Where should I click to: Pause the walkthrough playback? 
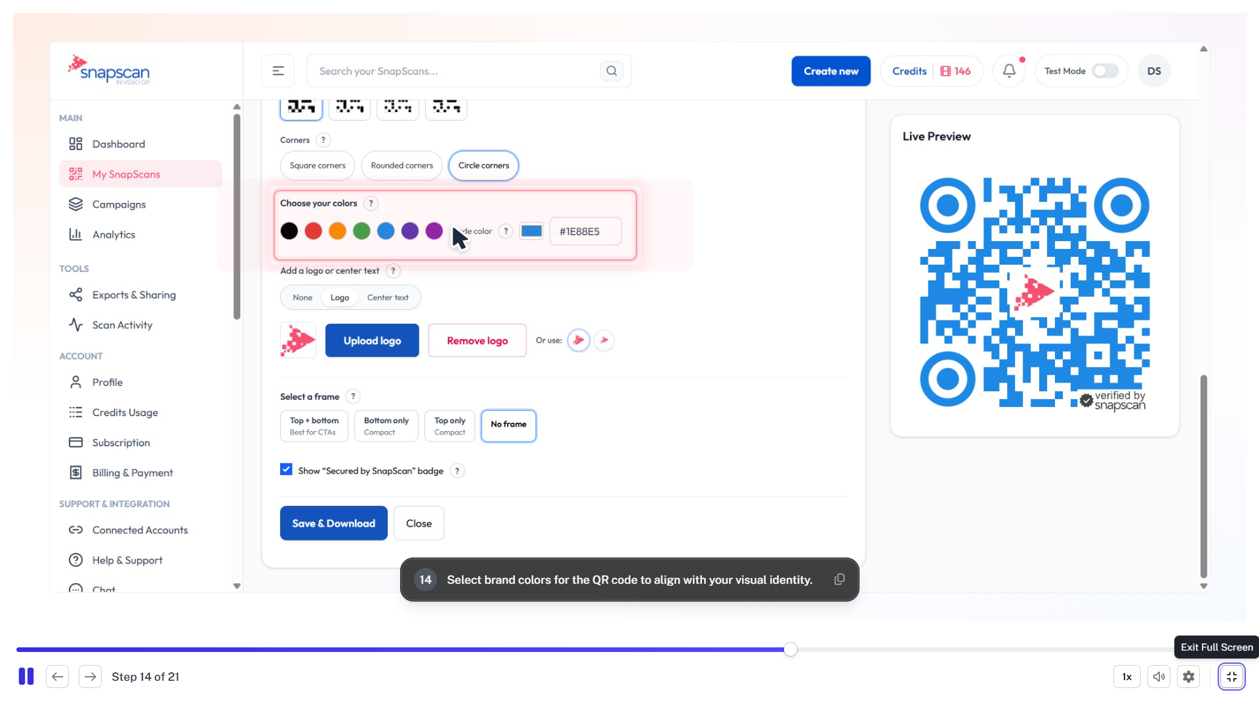[x=26, y=677]
